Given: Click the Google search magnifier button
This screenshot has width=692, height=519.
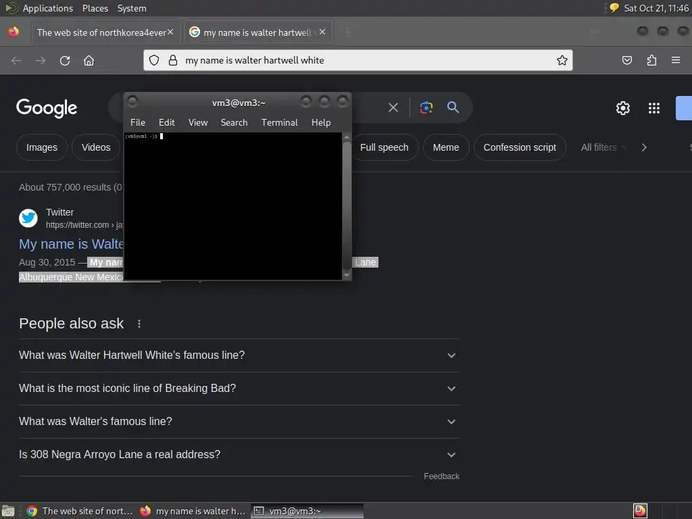Looking at the screenshot, I should pos(453,107).
